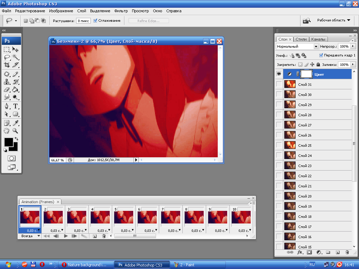Open the Рабочая область workspace dropdown
Viewport: 359px width, 269px height.
click(x=334, y=20)
